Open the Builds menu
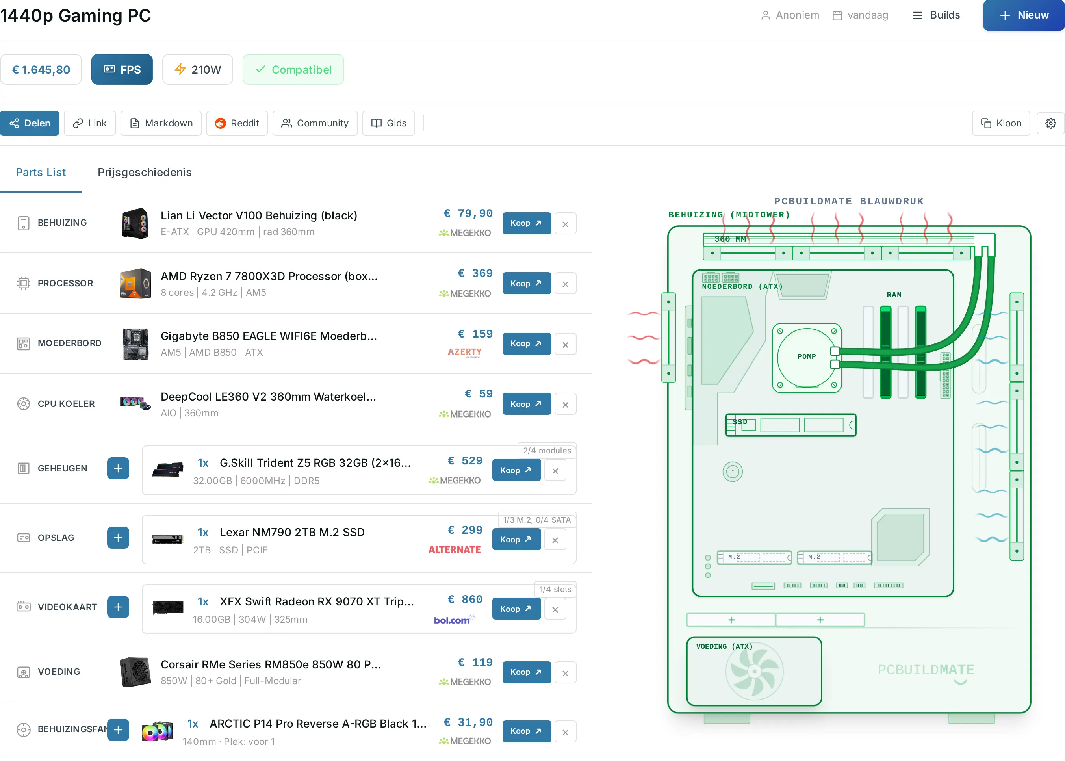 point(936,15)
